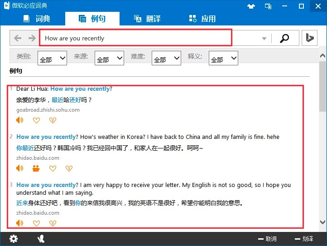The height and width of the screenshot is (246, 327).
Task: Click the 微软必应词典 app logo
Action: pyautogui.click(x=6, y=5)
